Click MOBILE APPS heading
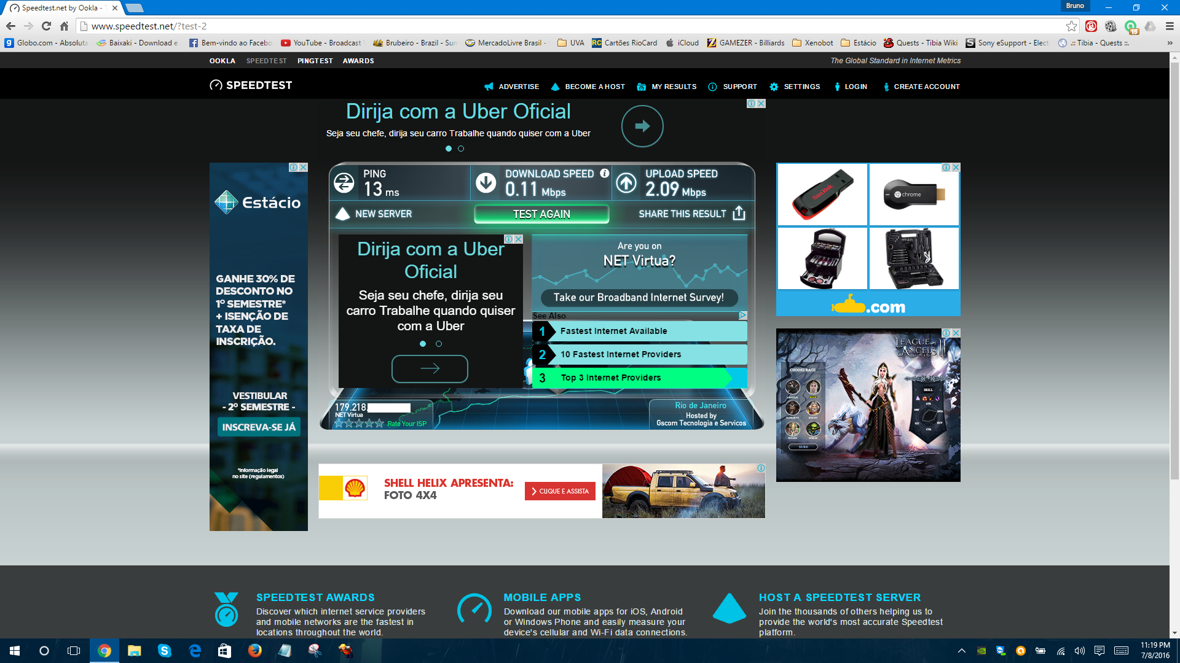The image size is (1180, 663). (x=542, y=597)
